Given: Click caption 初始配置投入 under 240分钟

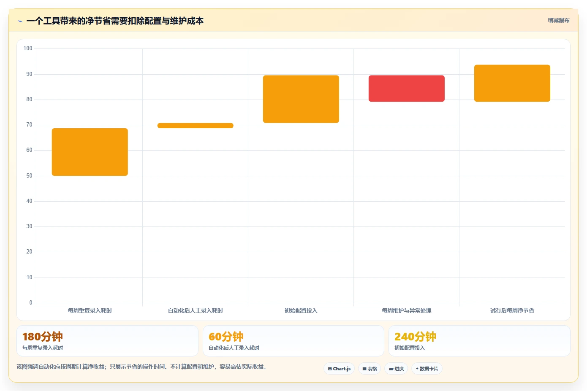Looking at the screenshot, I should coord(410,348).
